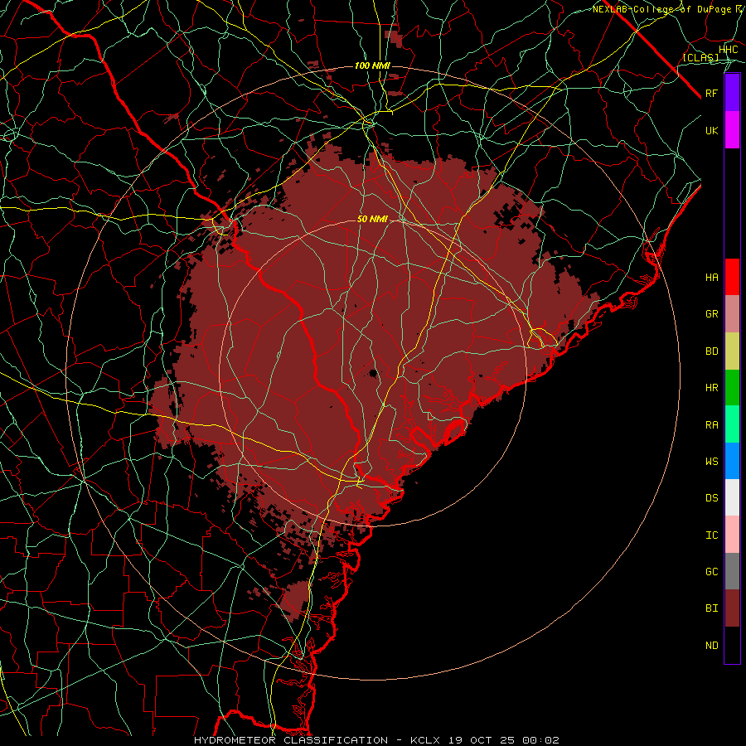746x746 pixels.
Task: Click the 00:02 timestamp
Action: [540, 740]
